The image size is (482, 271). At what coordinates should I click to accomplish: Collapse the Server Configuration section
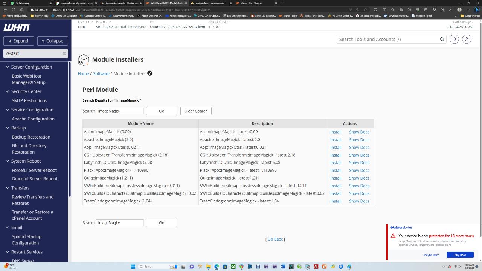point(7,67)
